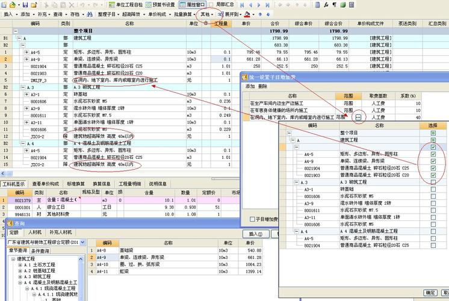The width and height of the screenshot is (449, 301).
Task: Check the A.4 混凝土 section checkbox
Action: [433, 231]
